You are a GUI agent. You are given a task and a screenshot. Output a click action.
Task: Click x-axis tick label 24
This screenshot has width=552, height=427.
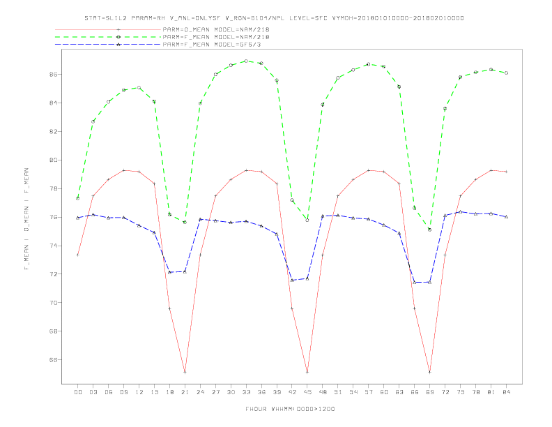coord(200,392)
